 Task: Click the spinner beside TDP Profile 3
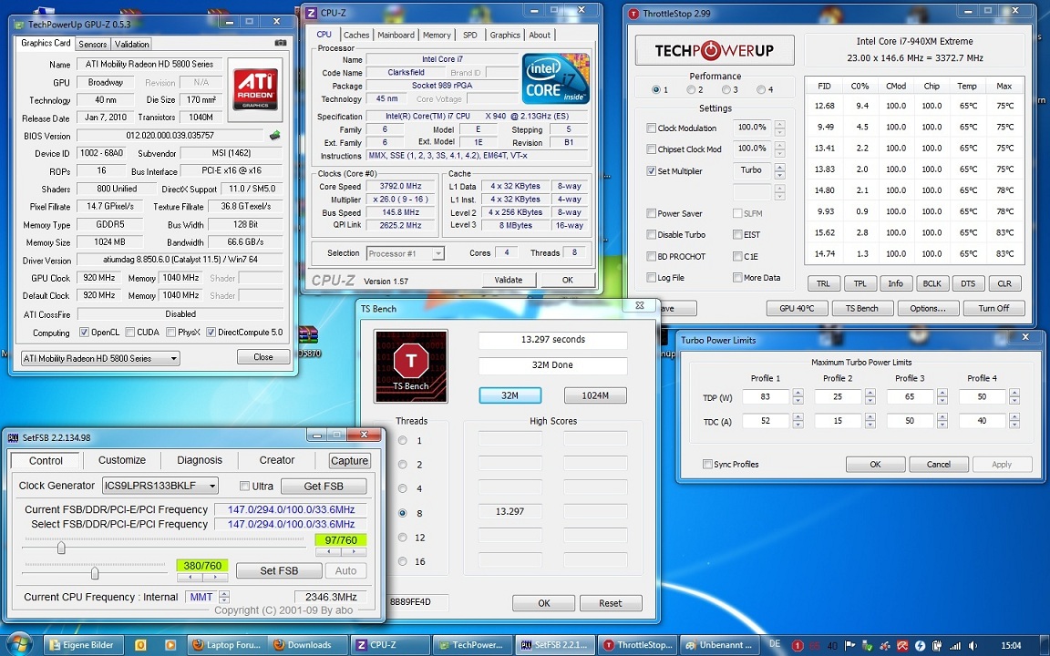click(942, 397)
